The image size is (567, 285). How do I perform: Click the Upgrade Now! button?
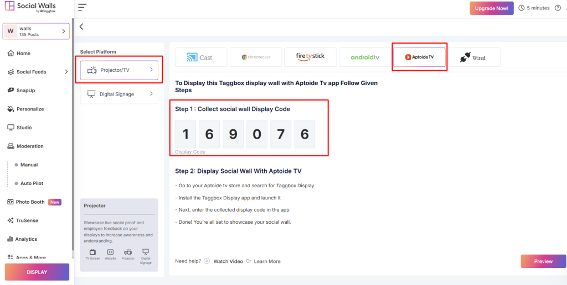(x=492, y=8)
